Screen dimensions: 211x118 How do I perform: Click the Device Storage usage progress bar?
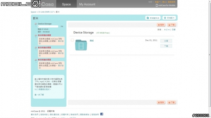(48, 27)
